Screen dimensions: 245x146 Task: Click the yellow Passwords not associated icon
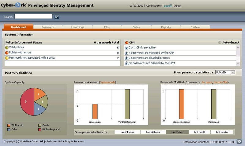(7, 58)
